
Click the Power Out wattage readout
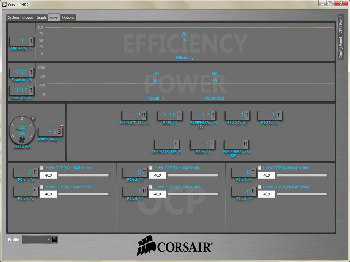point(22,90)
